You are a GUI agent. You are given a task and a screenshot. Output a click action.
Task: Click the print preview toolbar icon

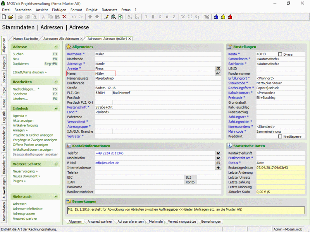(x=34, y=17)
